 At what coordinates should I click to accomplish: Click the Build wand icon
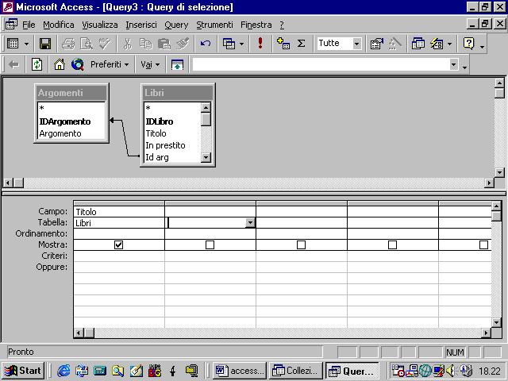395,44
